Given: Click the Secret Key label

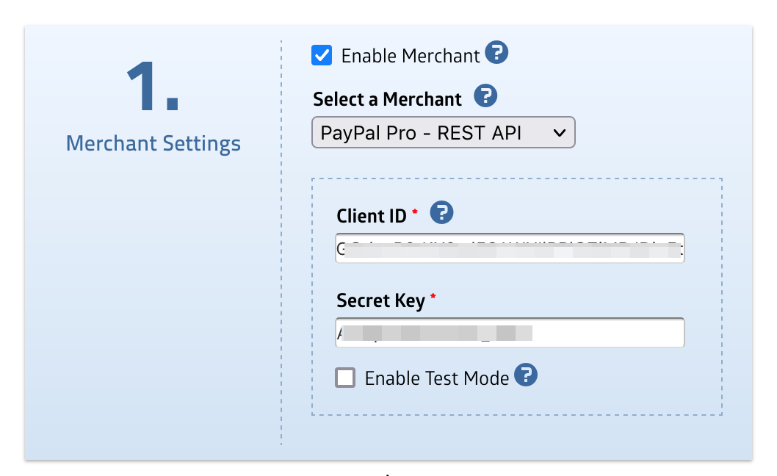Looking at the screenshot, I should (380, 300).
